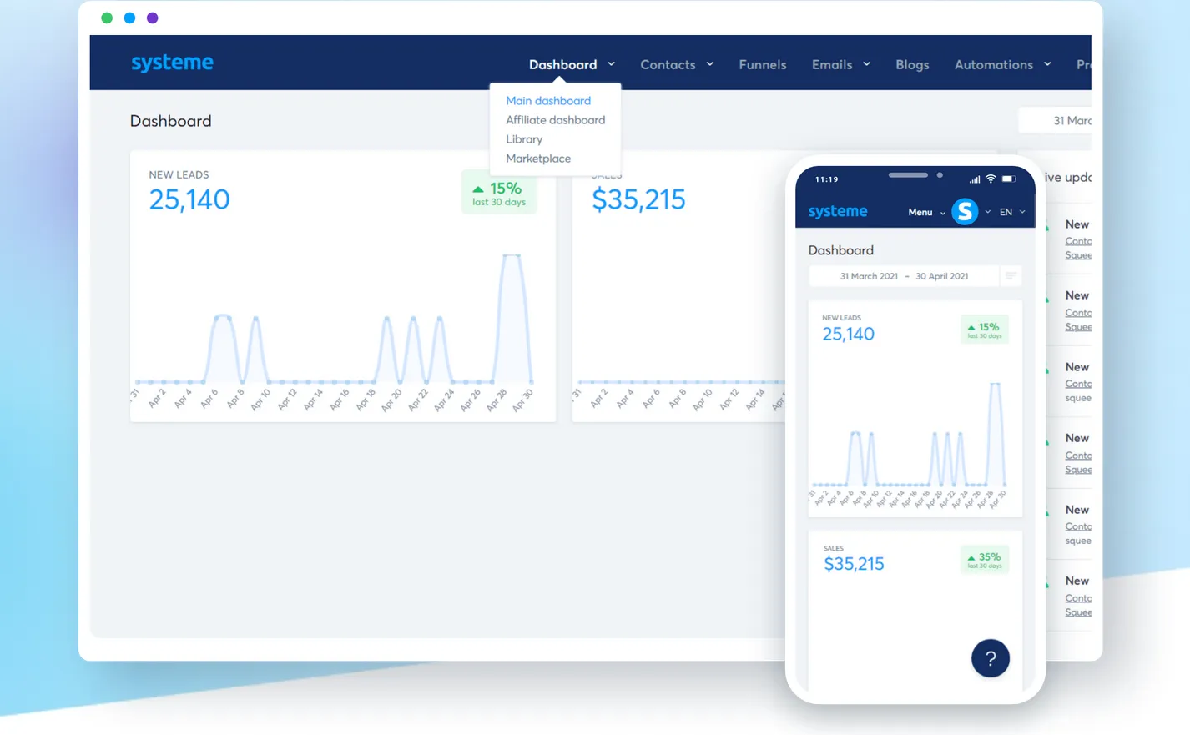Image resolution: width=1190 pixels, height=735 pixels.
Task: Choose Marketplace in the Dashboard dropdown
Action: pos(538,159)
